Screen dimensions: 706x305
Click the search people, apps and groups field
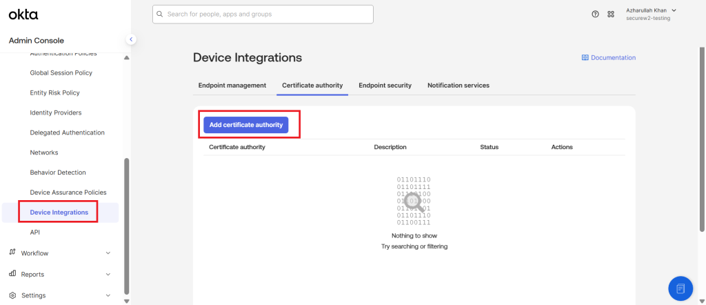[x=262, y=14]
